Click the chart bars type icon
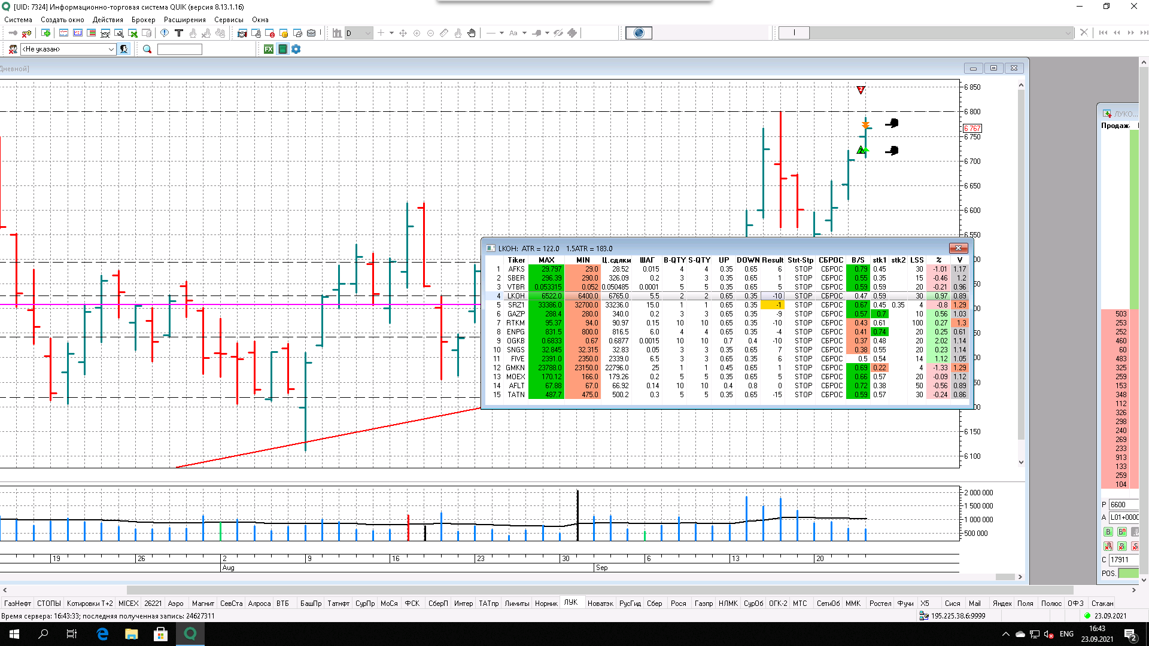Image resolution: width=1149 pixels, height=646 pixels. click(x=337, y=33)
